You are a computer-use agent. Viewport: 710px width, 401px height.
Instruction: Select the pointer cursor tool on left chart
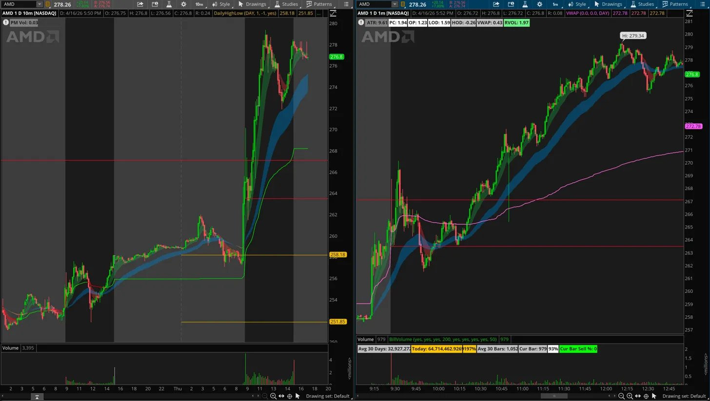[297, 396]
